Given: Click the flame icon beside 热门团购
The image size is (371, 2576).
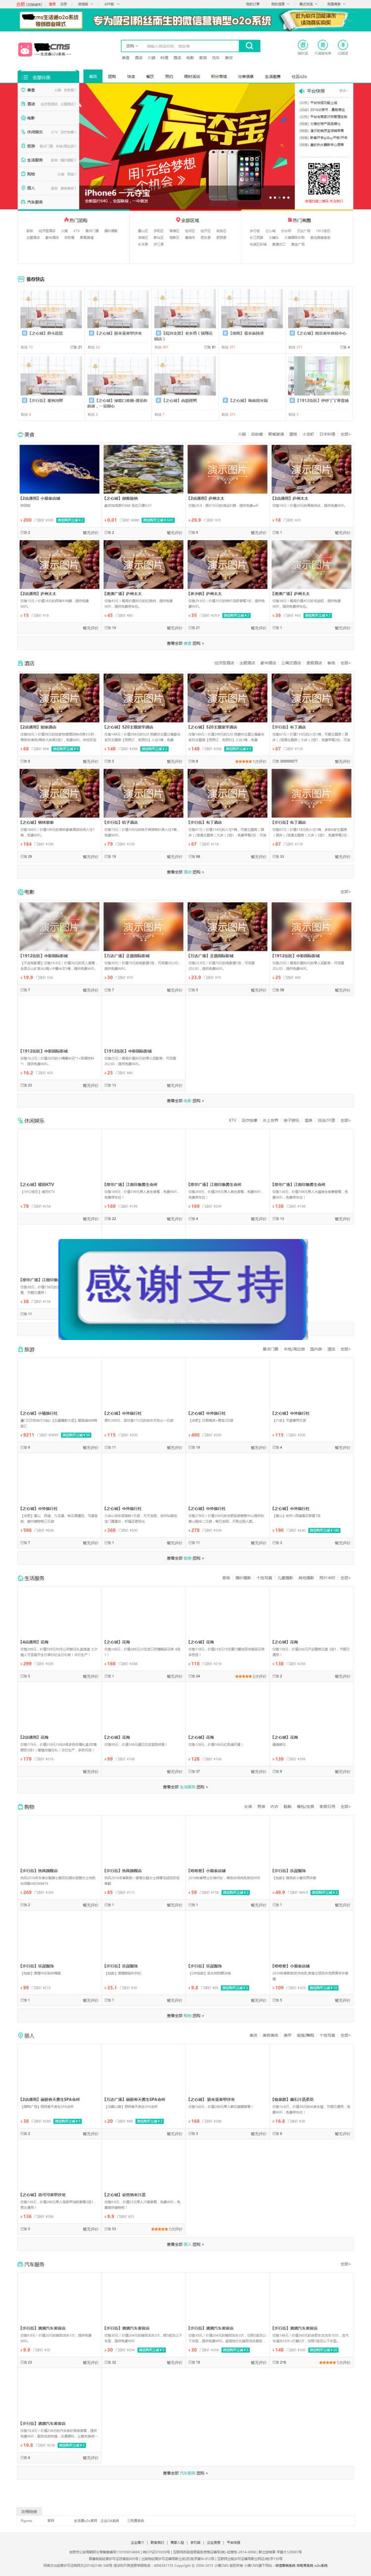Looking at the screenshot, I should (66, 220).
